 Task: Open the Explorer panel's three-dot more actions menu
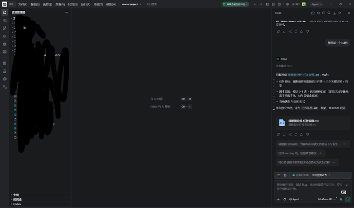66,12
